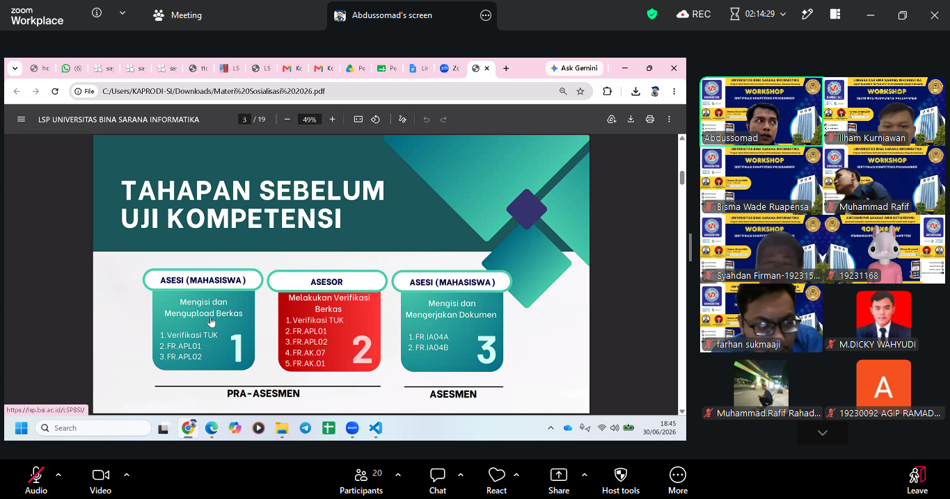Click the REC recording indicator
The height and width of the screenshot is (499, 950).
[694, 14]
